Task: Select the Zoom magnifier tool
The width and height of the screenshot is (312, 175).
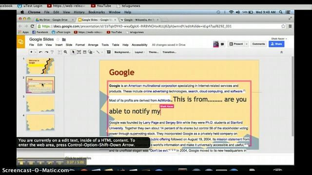Action: [x=65, y=52]
